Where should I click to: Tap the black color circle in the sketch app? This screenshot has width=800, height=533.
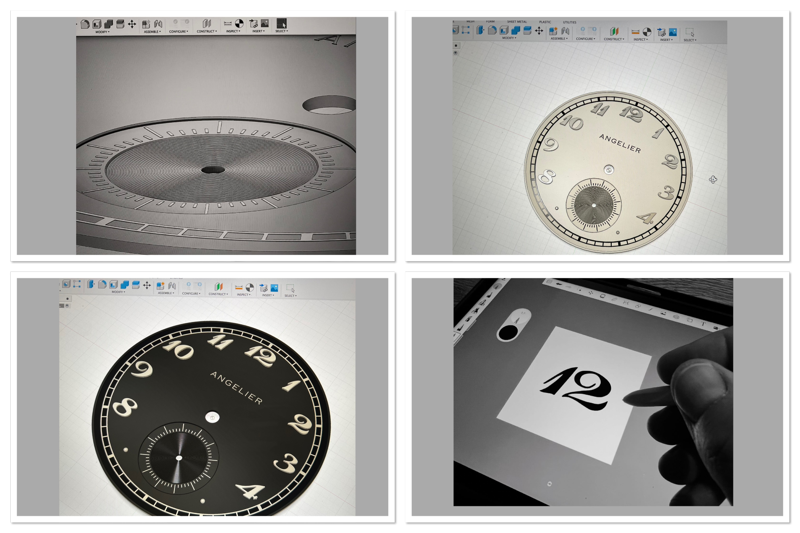click(x=508, y=333)
